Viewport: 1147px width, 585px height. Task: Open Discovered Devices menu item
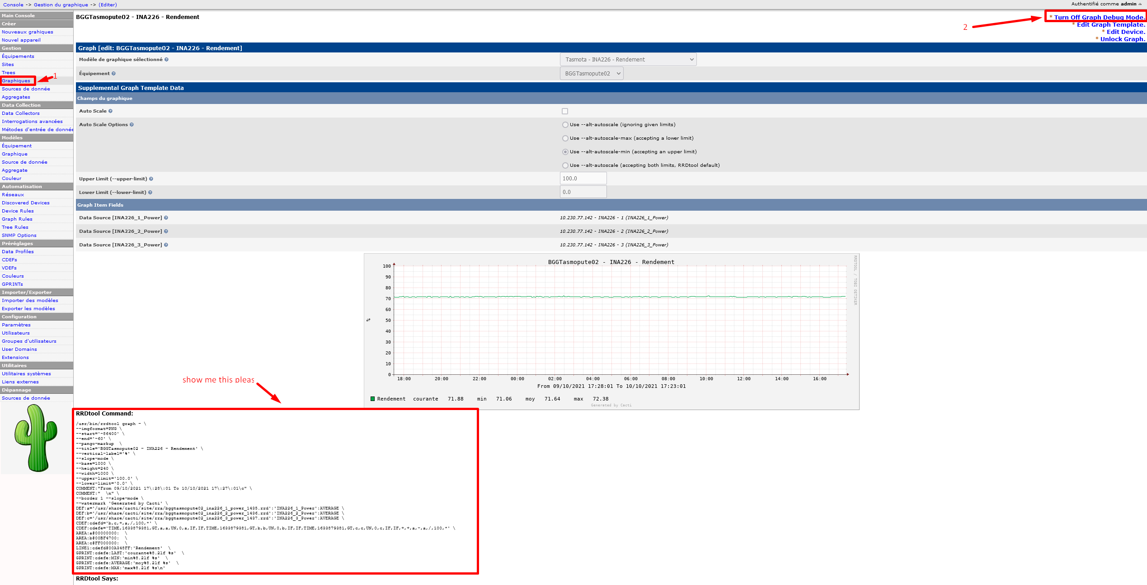pyautogui.click(x=26, y=203)
